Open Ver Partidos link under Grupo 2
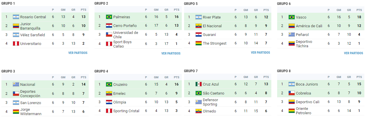Image resolution: width=367 pixels, height=118 pixels. pyautogui.click(x=171, y=53)
